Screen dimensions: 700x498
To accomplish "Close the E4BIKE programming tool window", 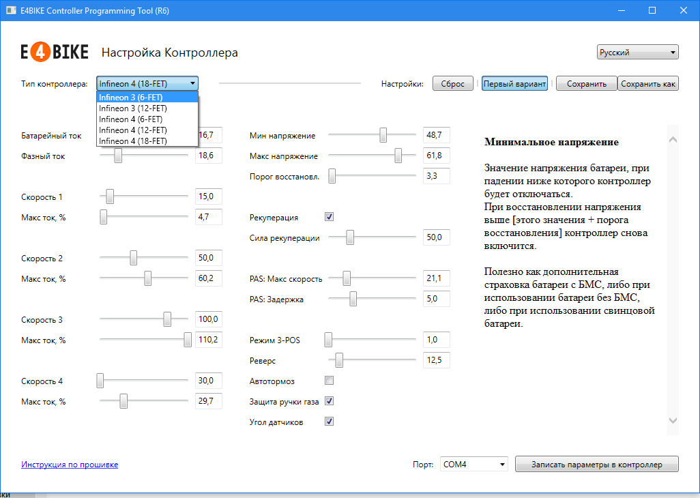I will (684, 10).
